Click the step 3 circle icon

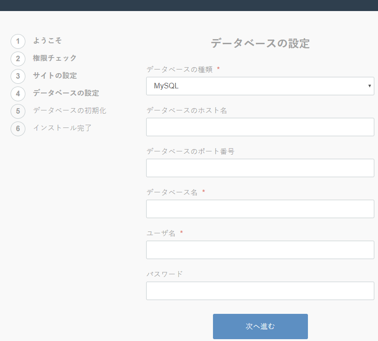(18, 76)
